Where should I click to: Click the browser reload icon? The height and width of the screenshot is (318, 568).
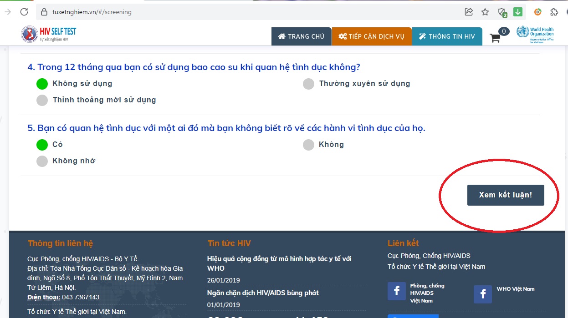pos(24,12)
